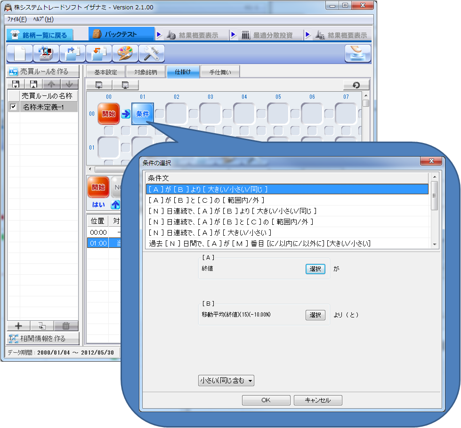Viewport: 461px width, 428px height.
Task: Click the second monitor icon above grid
Action: 125,85
